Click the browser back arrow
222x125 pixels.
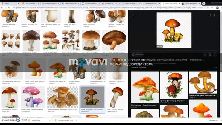point(2,8)
